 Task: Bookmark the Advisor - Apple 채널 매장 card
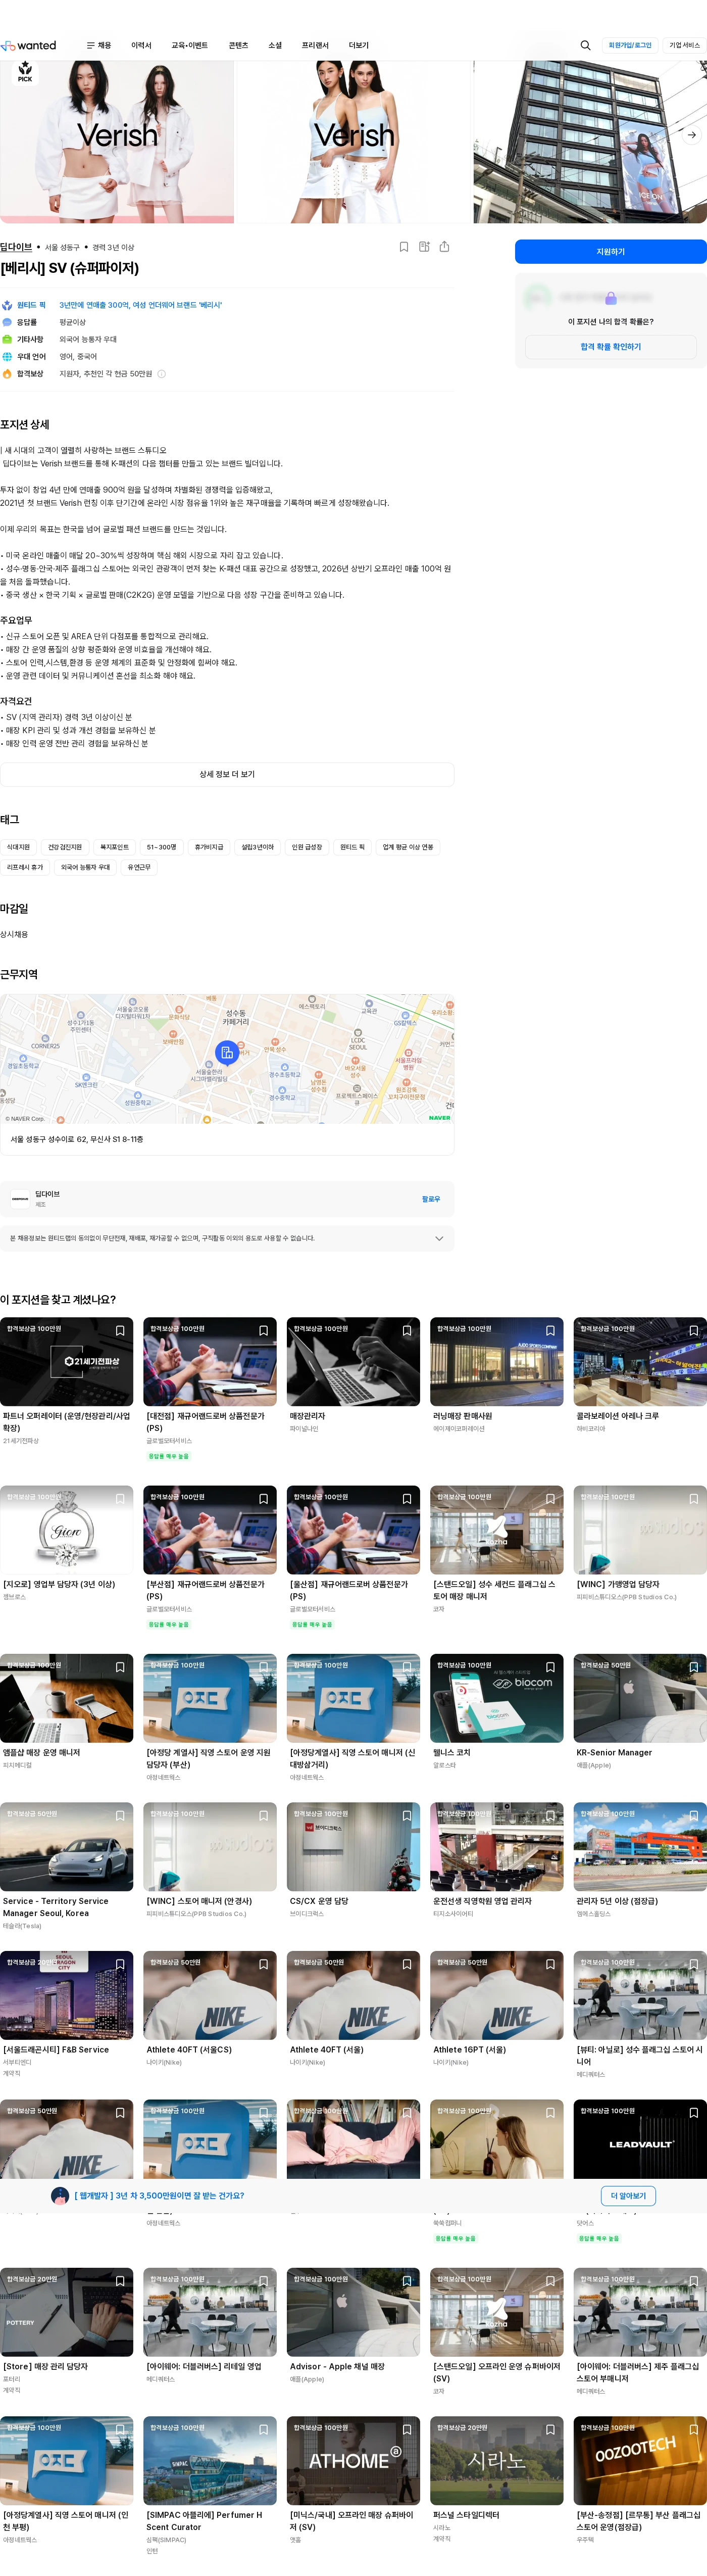pos(407,2281)
